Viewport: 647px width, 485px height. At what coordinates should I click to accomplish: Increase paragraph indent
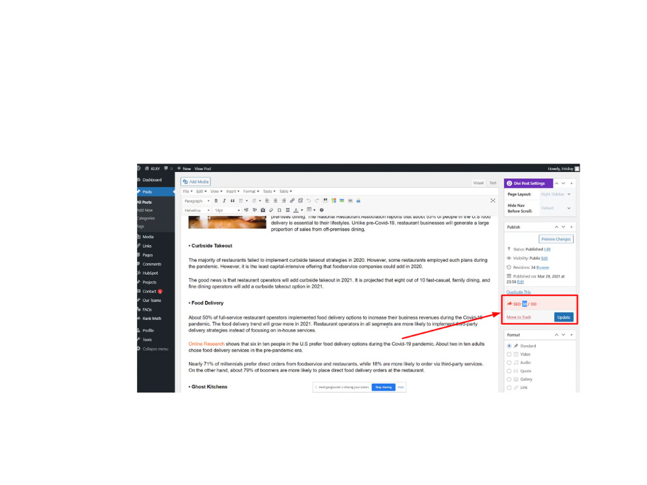click(x=254, y=210)
